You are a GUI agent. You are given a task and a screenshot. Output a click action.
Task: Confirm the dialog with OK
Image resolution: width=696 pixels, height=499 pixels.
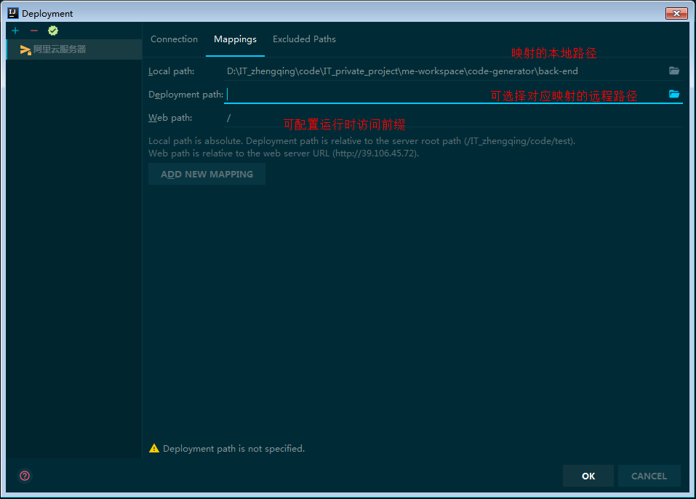pos(588,476)
